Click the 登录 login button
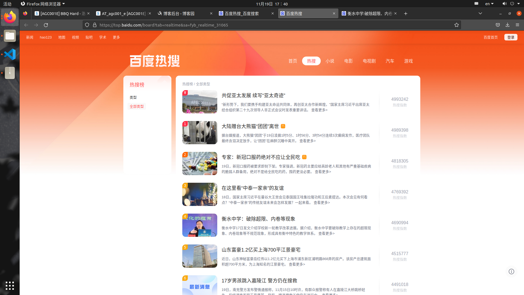 [x=511, y=37]
